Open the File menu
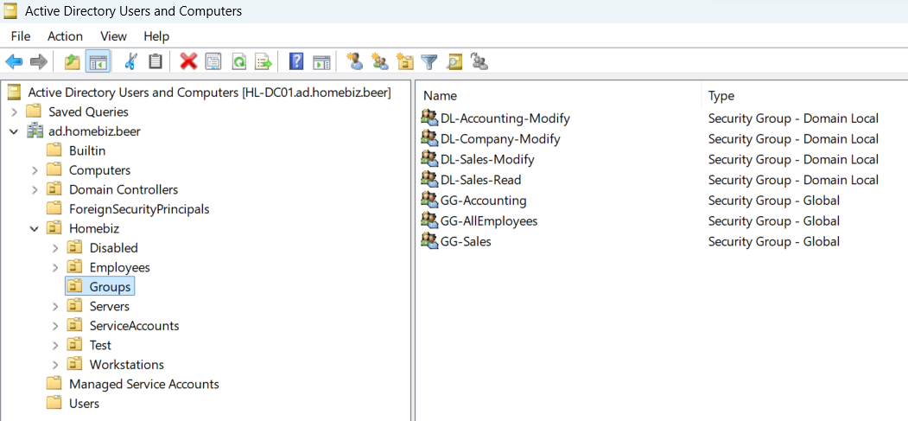 (x=21, y=36)
